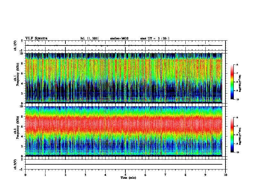Click the ch.1 frequency tick label "2"

[x=22, y=93]
